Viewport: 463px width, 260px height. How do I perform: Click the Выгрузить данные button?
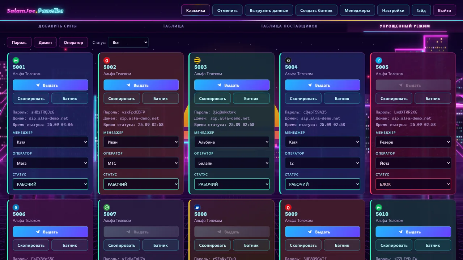[269, 10]
